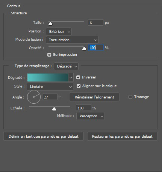Click the teal gradient preview swatch
Image resolution: width=162 pixels, height=172 pixels.
coord(48,77)
